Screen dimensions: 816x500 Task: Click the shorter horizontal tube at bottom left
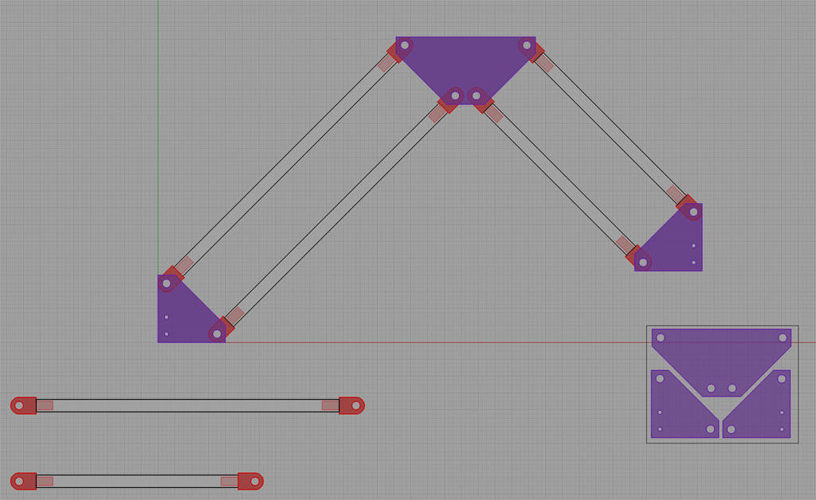135,481
